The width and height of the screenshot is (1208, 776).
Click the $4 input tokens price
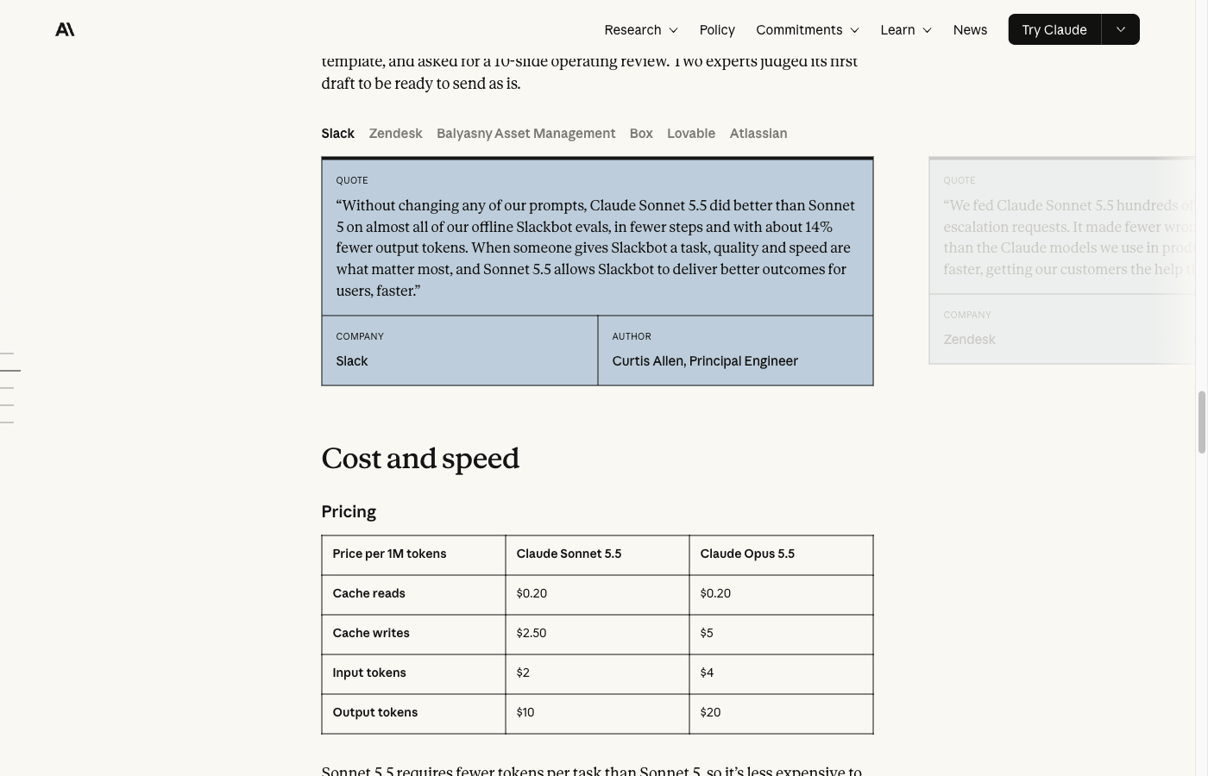pos(707,673)
